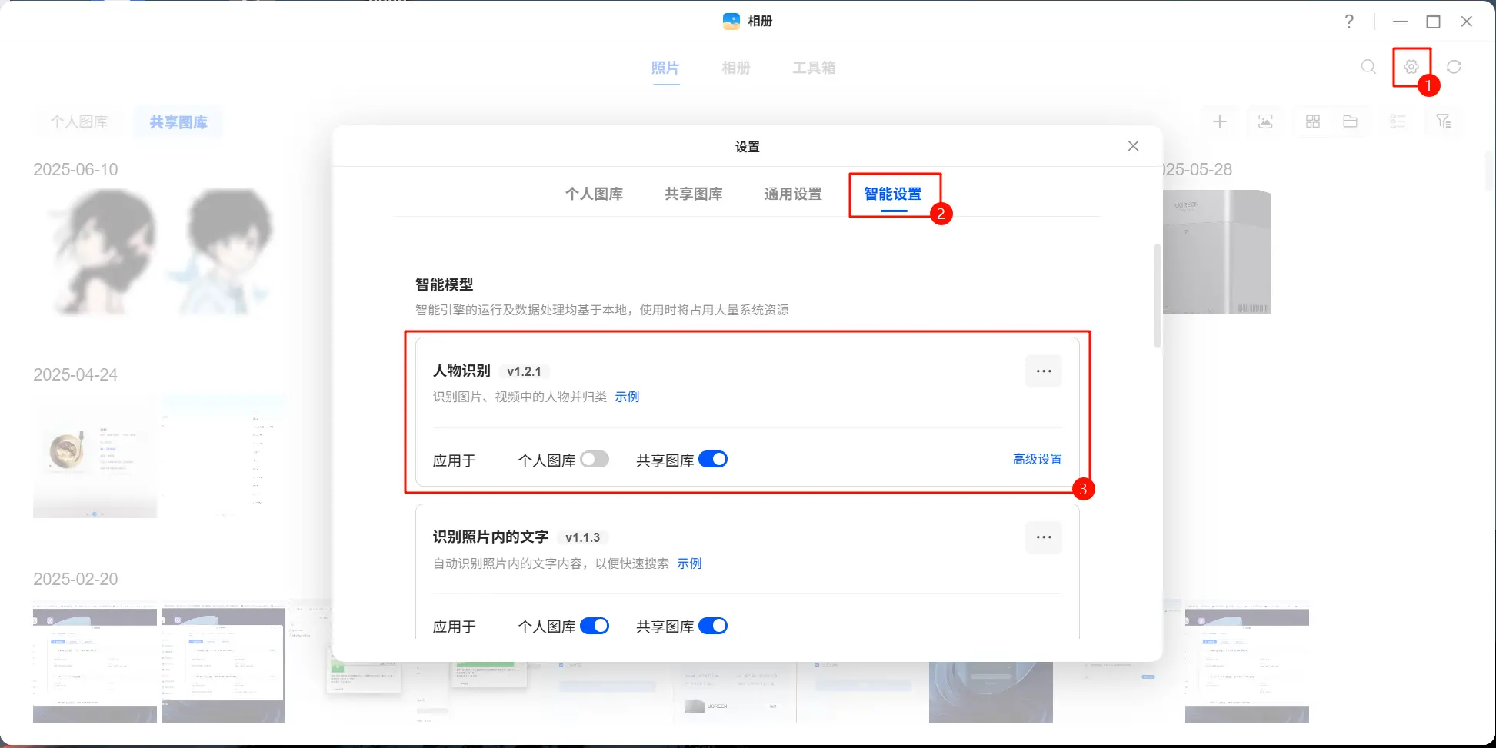This screenshot has width=1496, height=748.
Task: Open 高级设置 link for 人物识别
Action: tap(1037, 459)
